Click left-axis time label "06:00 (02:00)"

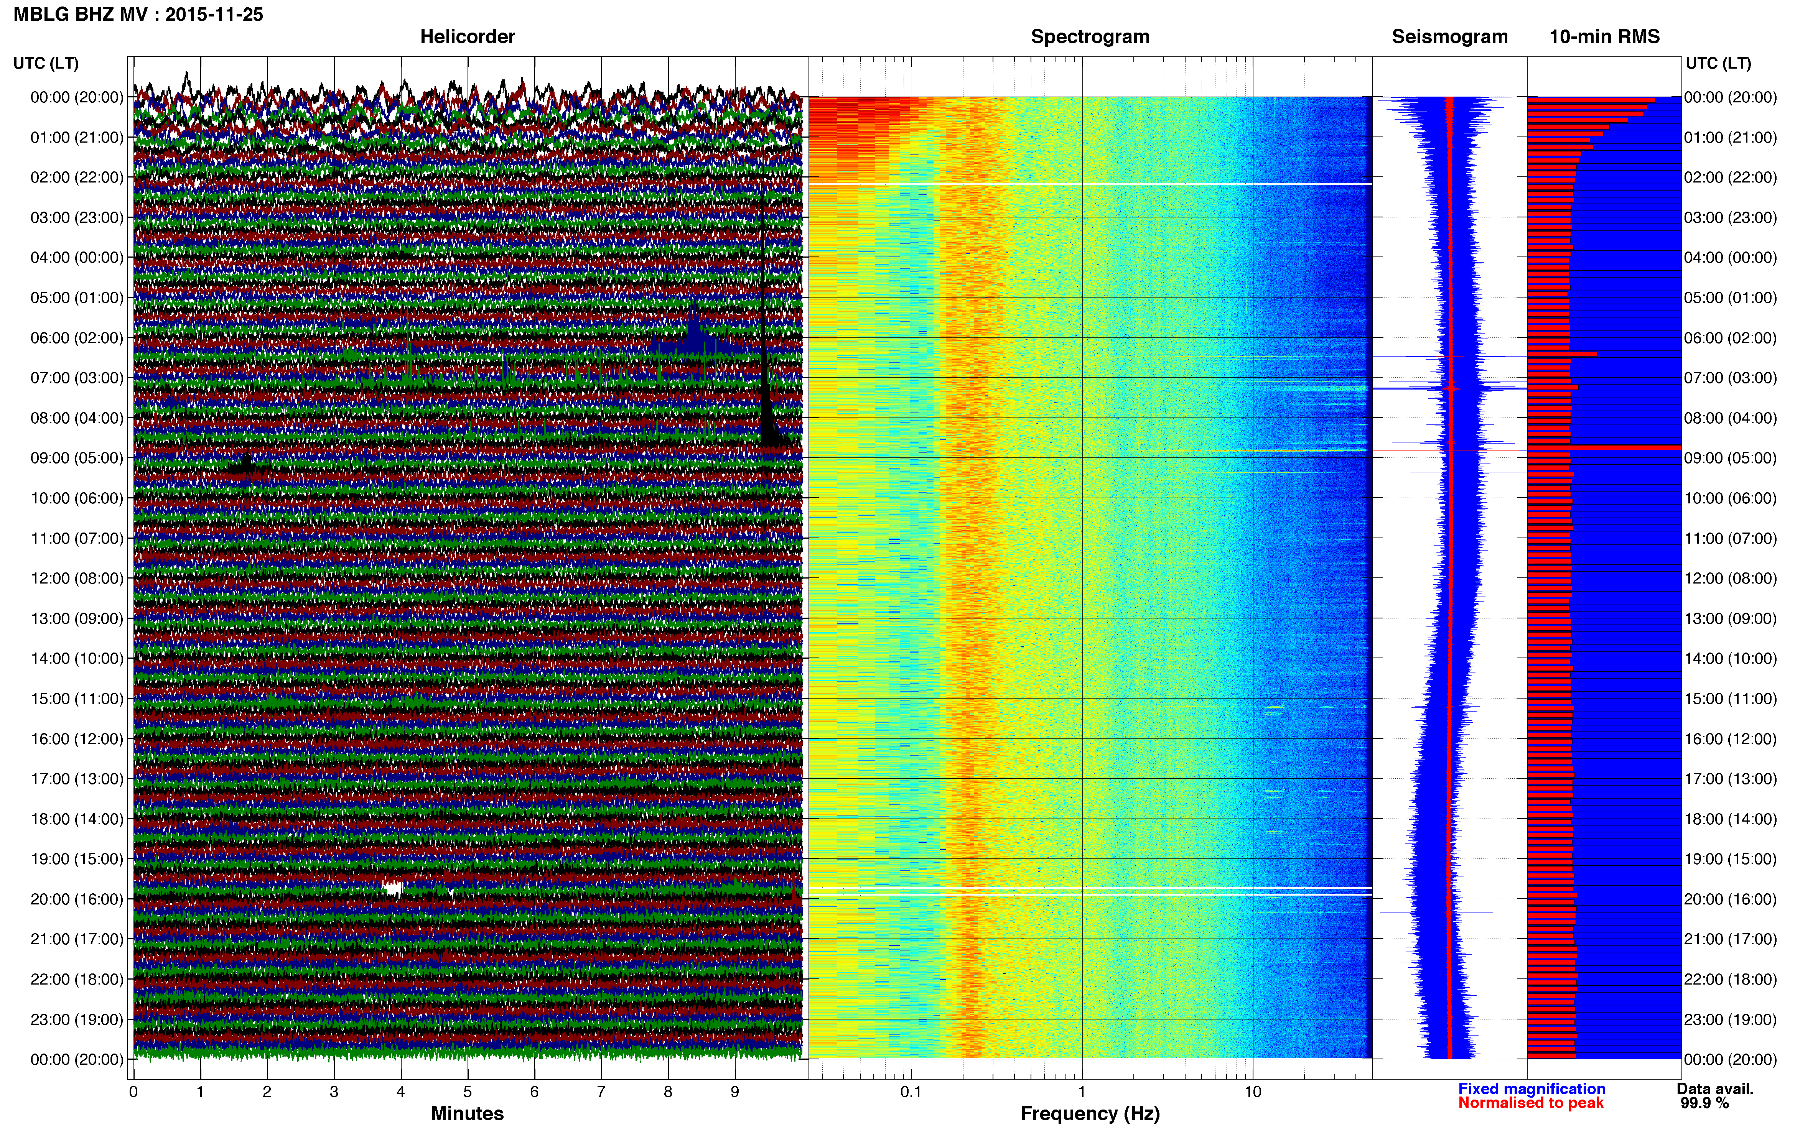[x=77, y=338]
